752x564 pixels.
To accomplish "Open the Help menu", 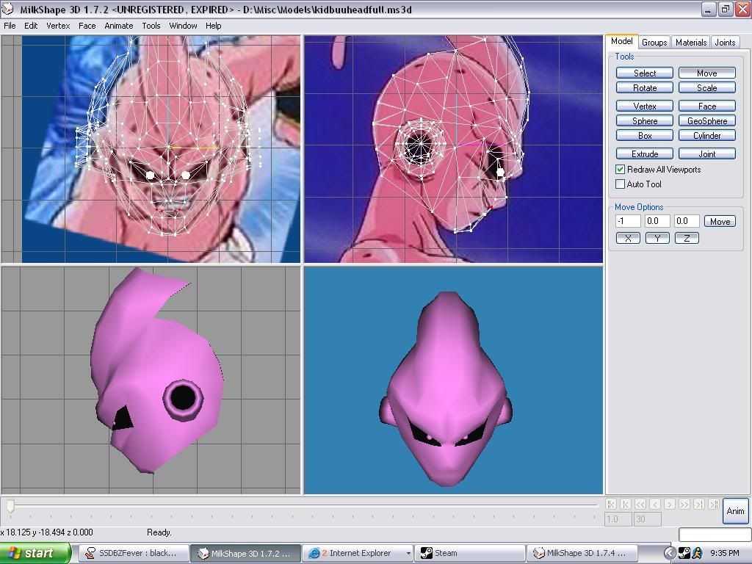I will tap(214, 26).
